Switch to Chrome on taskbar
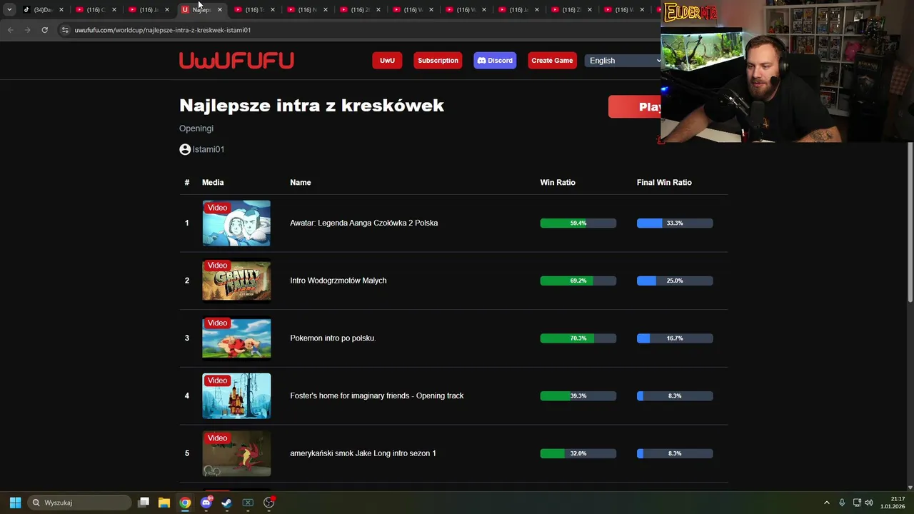The width and height of the screenshot is (914, 514). pyautogui.click(x=185, y=503)
